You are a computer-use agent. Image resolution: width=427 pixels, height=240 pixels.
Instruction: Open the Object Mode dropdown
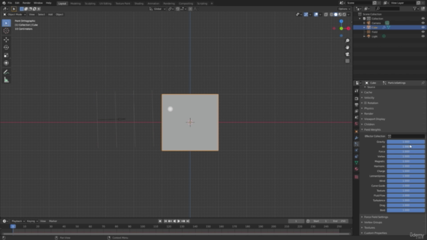pyautogui.click(x=15, y=15)
